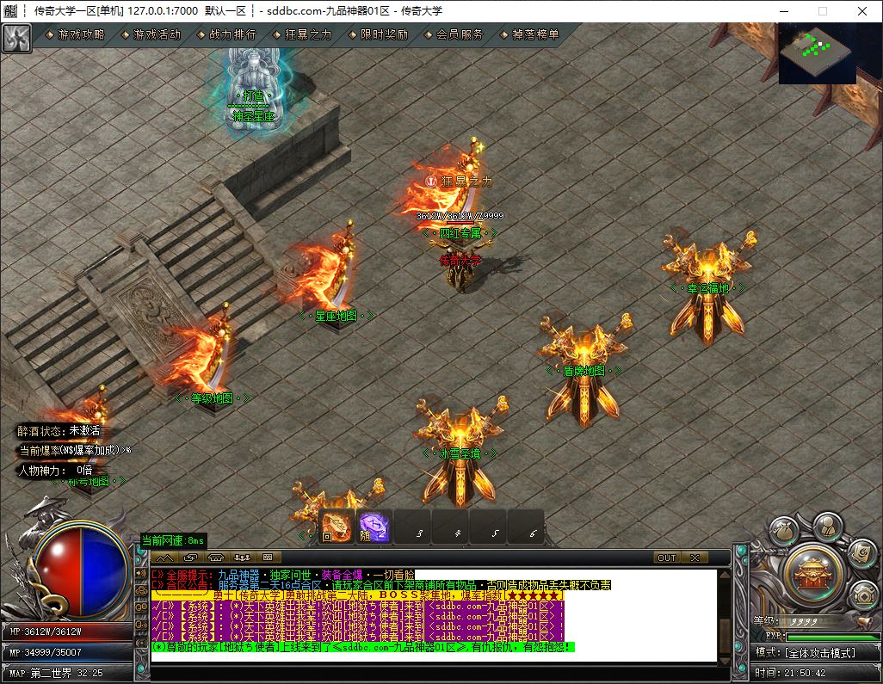883x684 pixels.
Task: Click the 狂暴之力 title above character
Action: [459, 182]
